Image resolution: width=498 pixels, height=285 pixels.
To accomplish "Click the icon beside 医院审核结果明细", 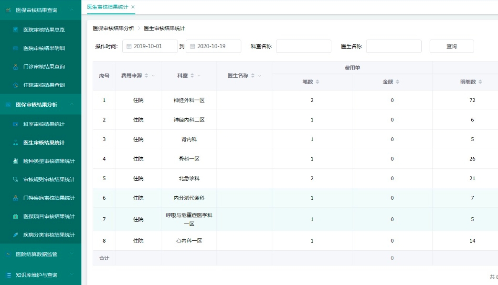I will [16, 48].
